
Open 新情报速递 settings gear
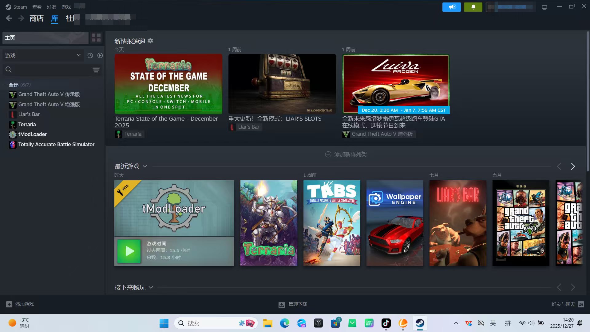click(x=150, y=41)
